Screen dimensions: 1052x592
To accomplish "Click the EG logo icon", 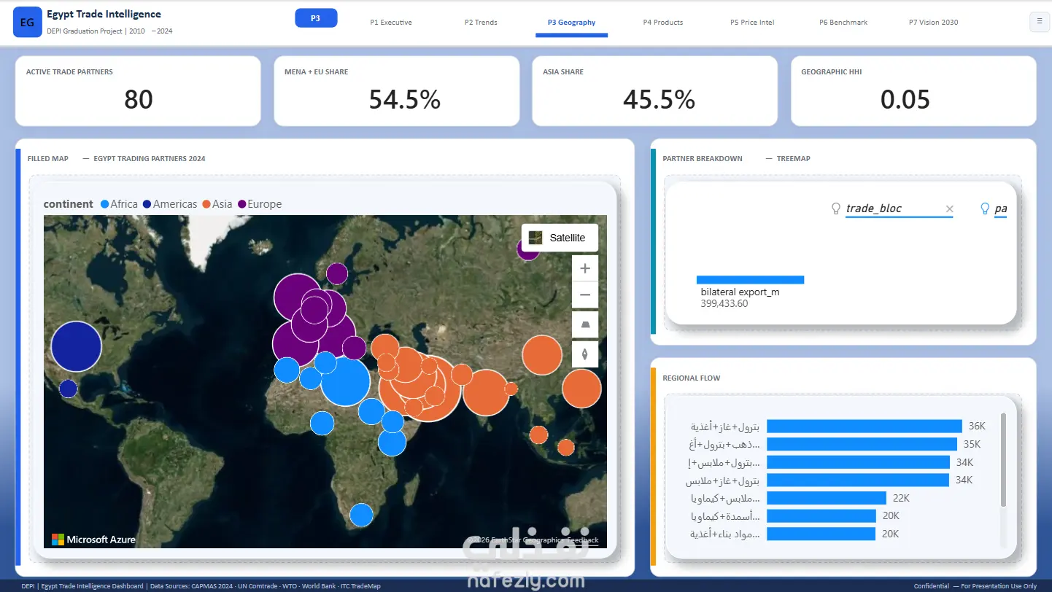I will [x=27, y=23].
